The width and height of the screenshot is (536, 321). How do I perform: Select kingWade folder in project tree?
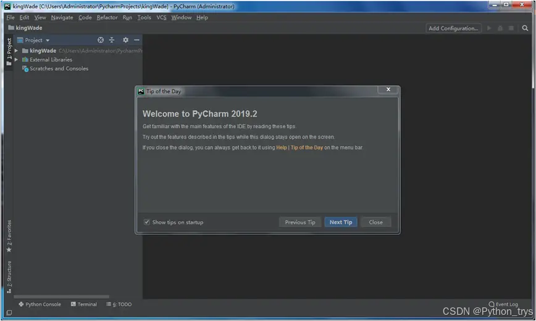(43, 51)
